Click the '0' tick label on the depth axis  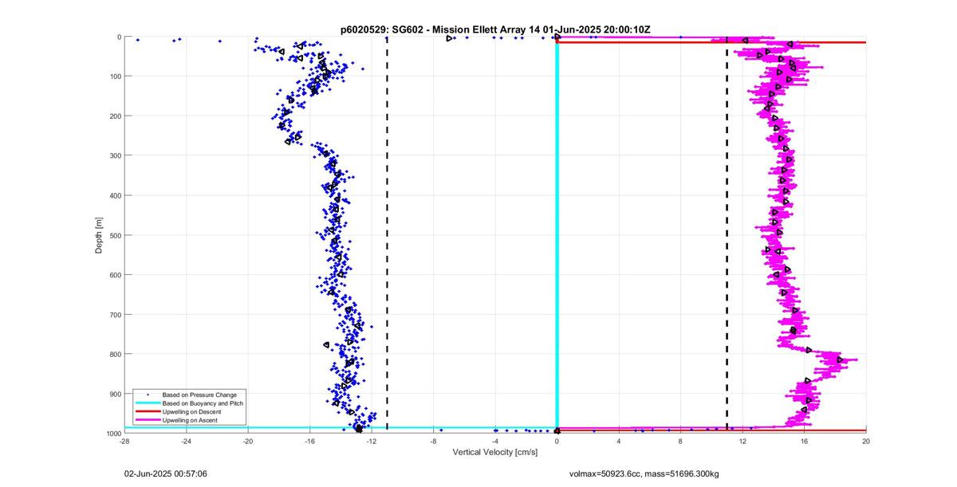point(119,37)
